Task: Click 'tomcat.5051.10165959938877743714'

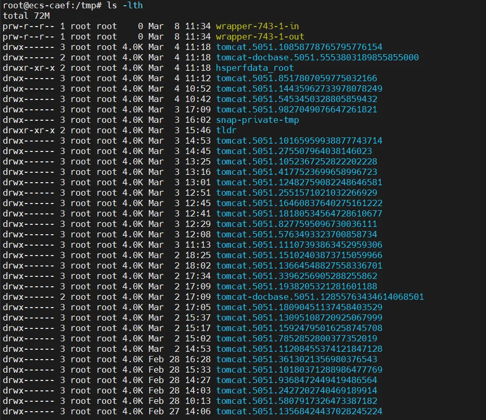Action: 299,141
